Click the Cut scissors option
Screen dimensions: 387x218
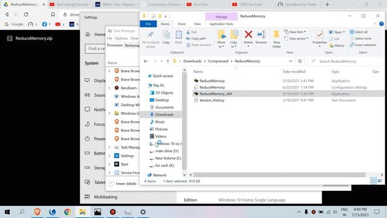point(192,32)
